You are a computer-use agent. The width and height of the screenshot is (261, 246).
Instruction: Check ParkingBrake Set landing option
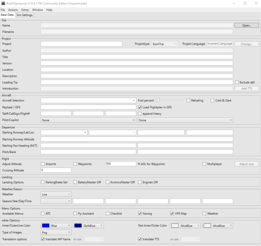(x=43, y=182)
